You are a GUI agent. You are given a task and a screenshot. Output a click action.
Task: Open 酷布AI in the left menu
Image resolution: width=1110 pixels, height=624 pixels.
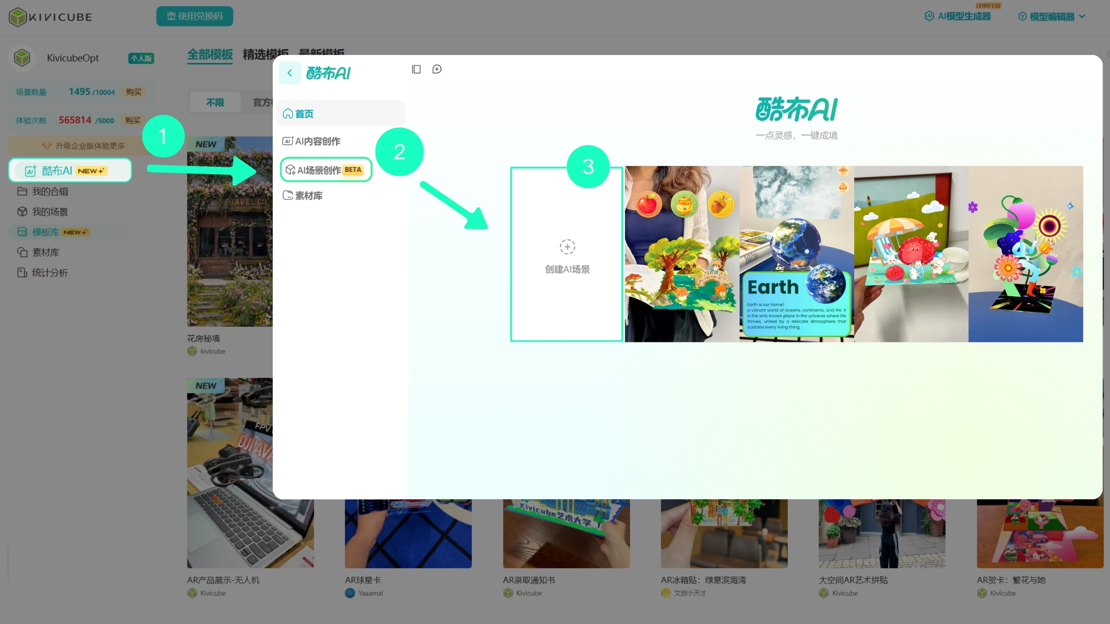(70, 170)
